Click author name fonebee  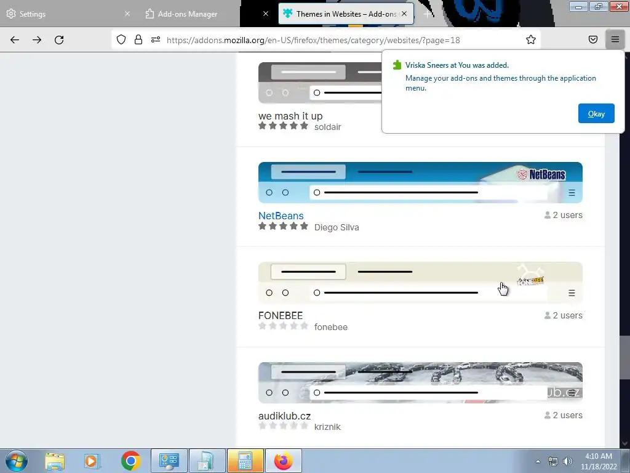(331, 327)
